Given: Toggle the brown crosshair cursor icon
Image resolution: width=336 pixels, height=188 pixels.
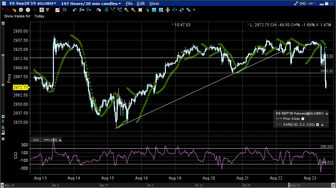Looking at the screenshot, I should pyautogui.click(x=35, y=10).
